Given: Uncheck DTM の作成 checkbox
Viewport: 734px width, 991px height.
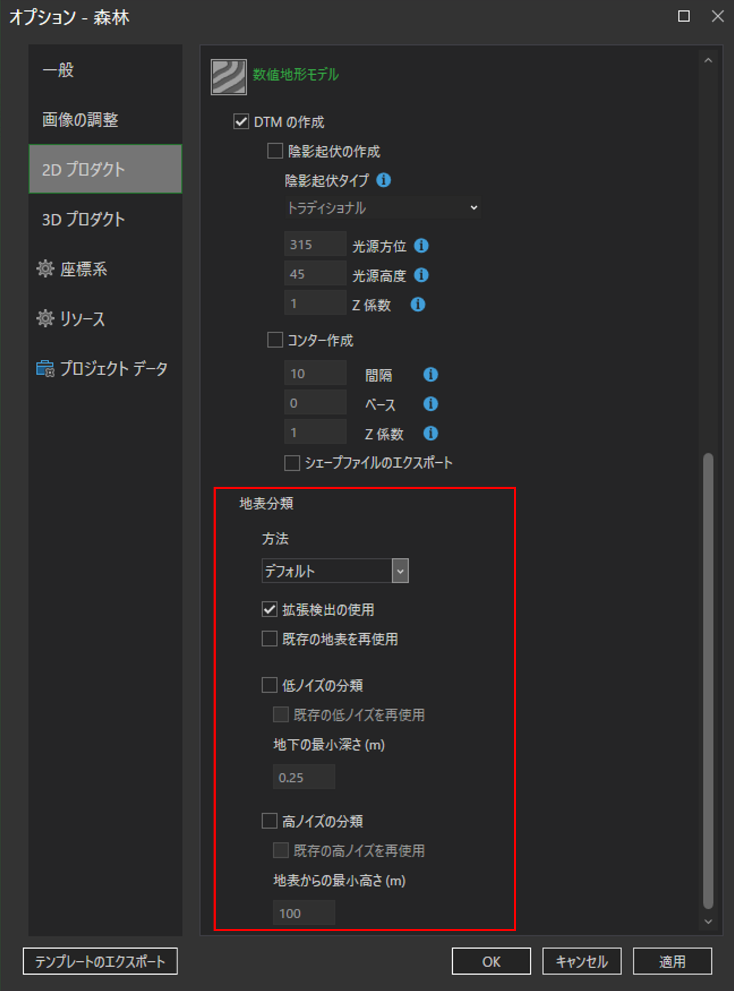Looking at the screenshot, I should click(241, 122).
